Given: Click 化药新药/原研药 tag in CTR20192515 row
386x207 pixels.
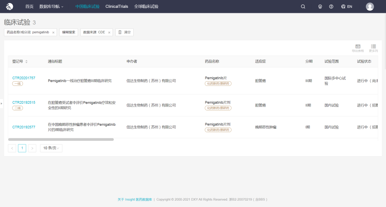Looking at the screenshot, I should pyautogui.click(x=218, y=108).
